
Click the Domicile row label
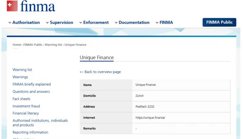(x=89, y=96)
